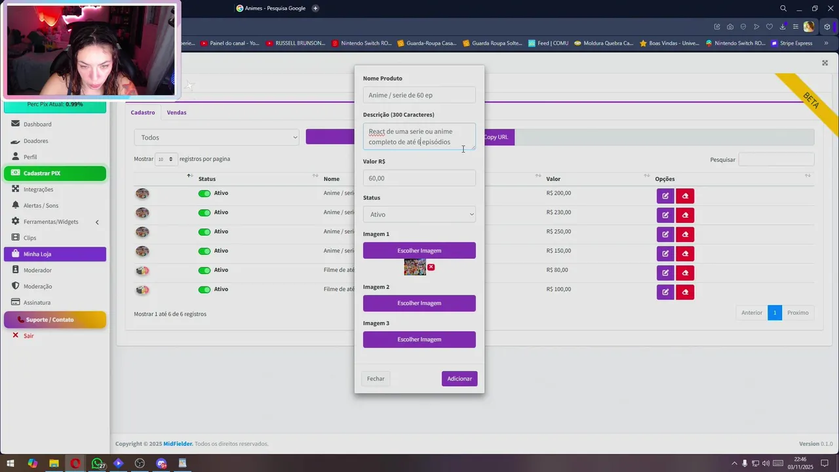This screenshot has height=472, width=839.
Task: Choose an image for Imagem 3
Action: (x=419, y=339)
